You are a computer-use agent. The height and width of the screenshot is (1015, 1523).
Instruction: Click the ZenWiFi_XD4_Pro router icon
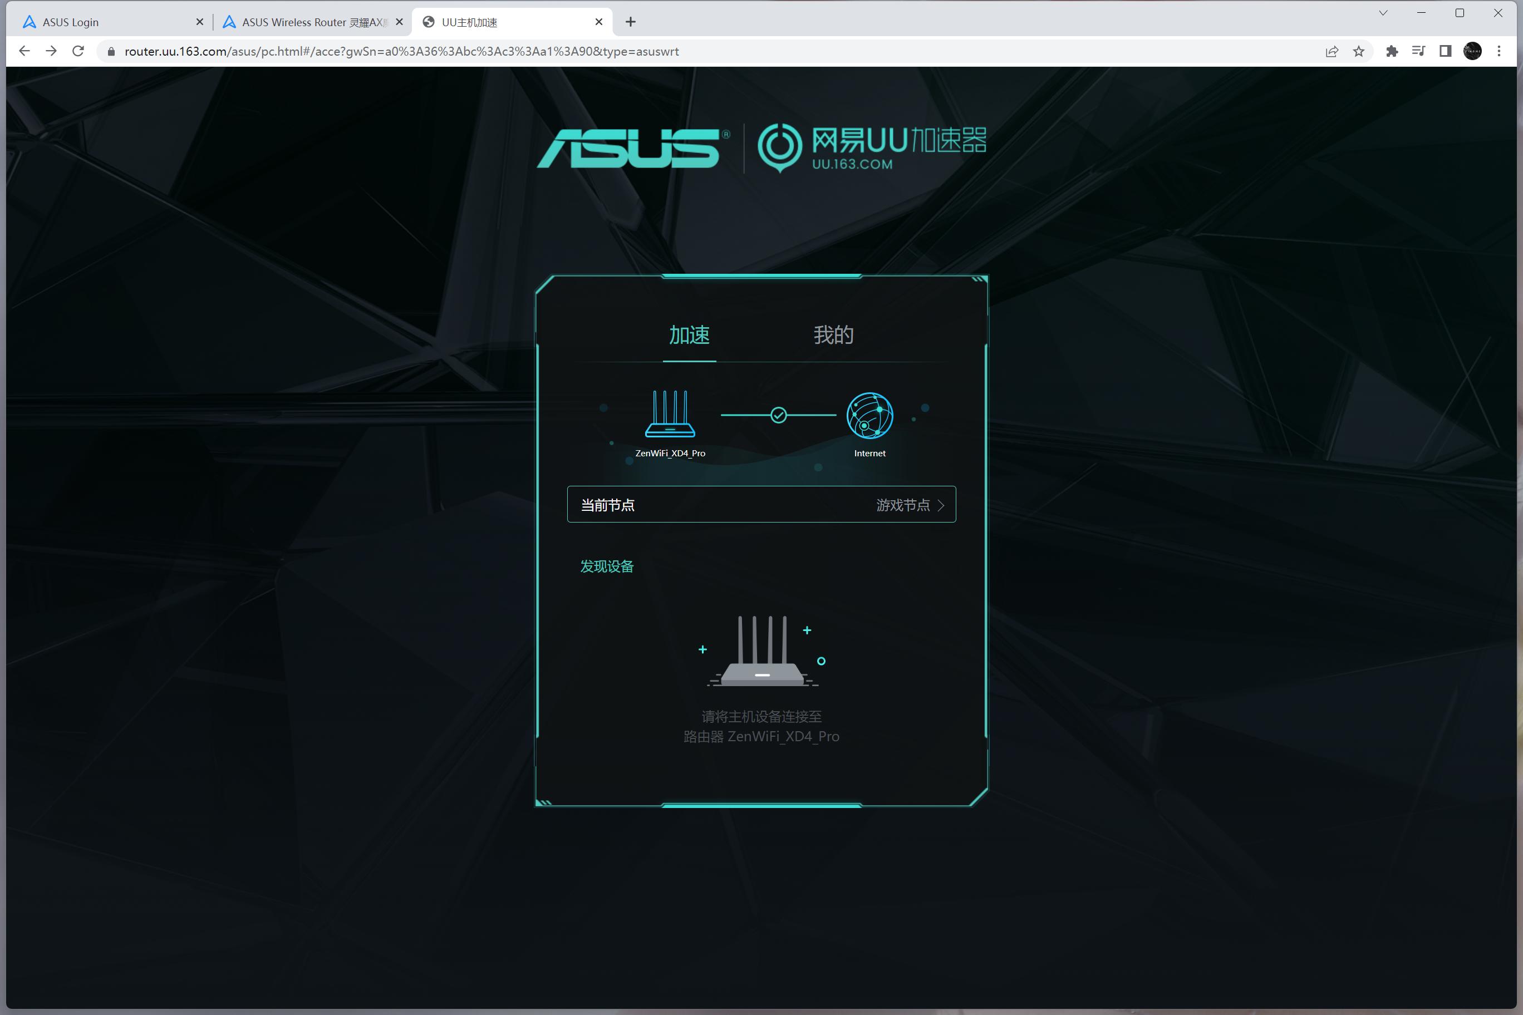coord(670,414)
